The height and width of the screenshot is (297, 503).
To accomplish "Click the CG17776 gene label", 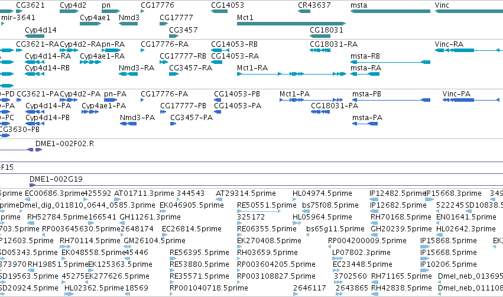I will pos(157,5).
